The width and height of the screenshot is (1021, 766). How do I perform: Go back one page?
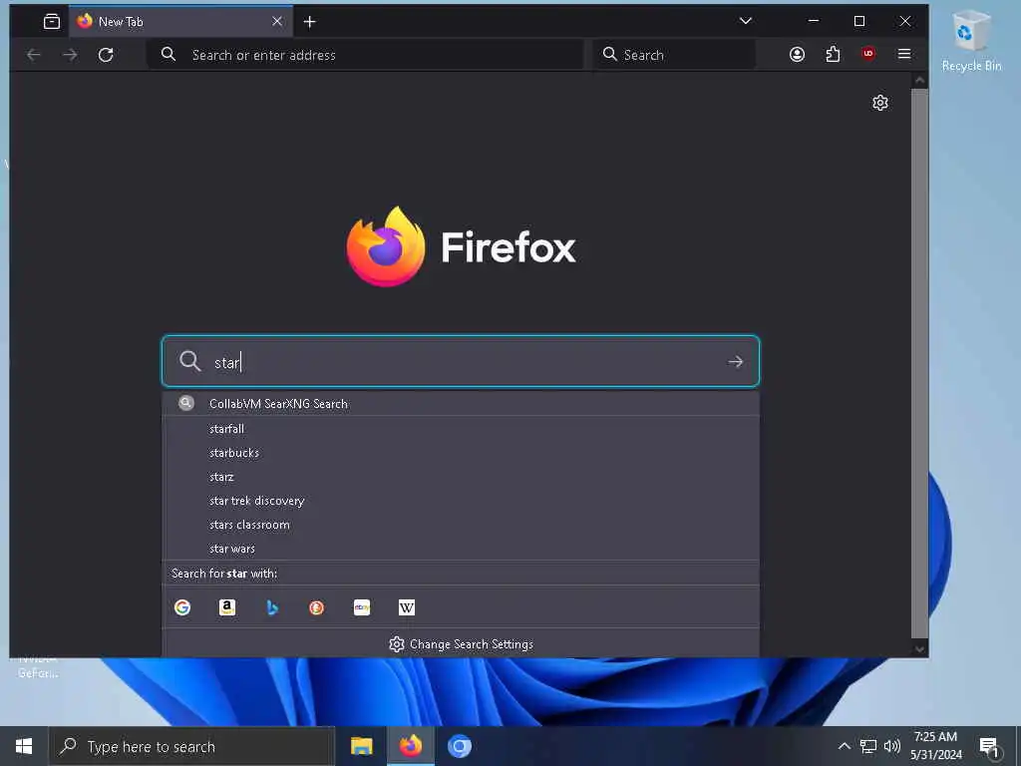pyautogui.click(x=34, y=56)
